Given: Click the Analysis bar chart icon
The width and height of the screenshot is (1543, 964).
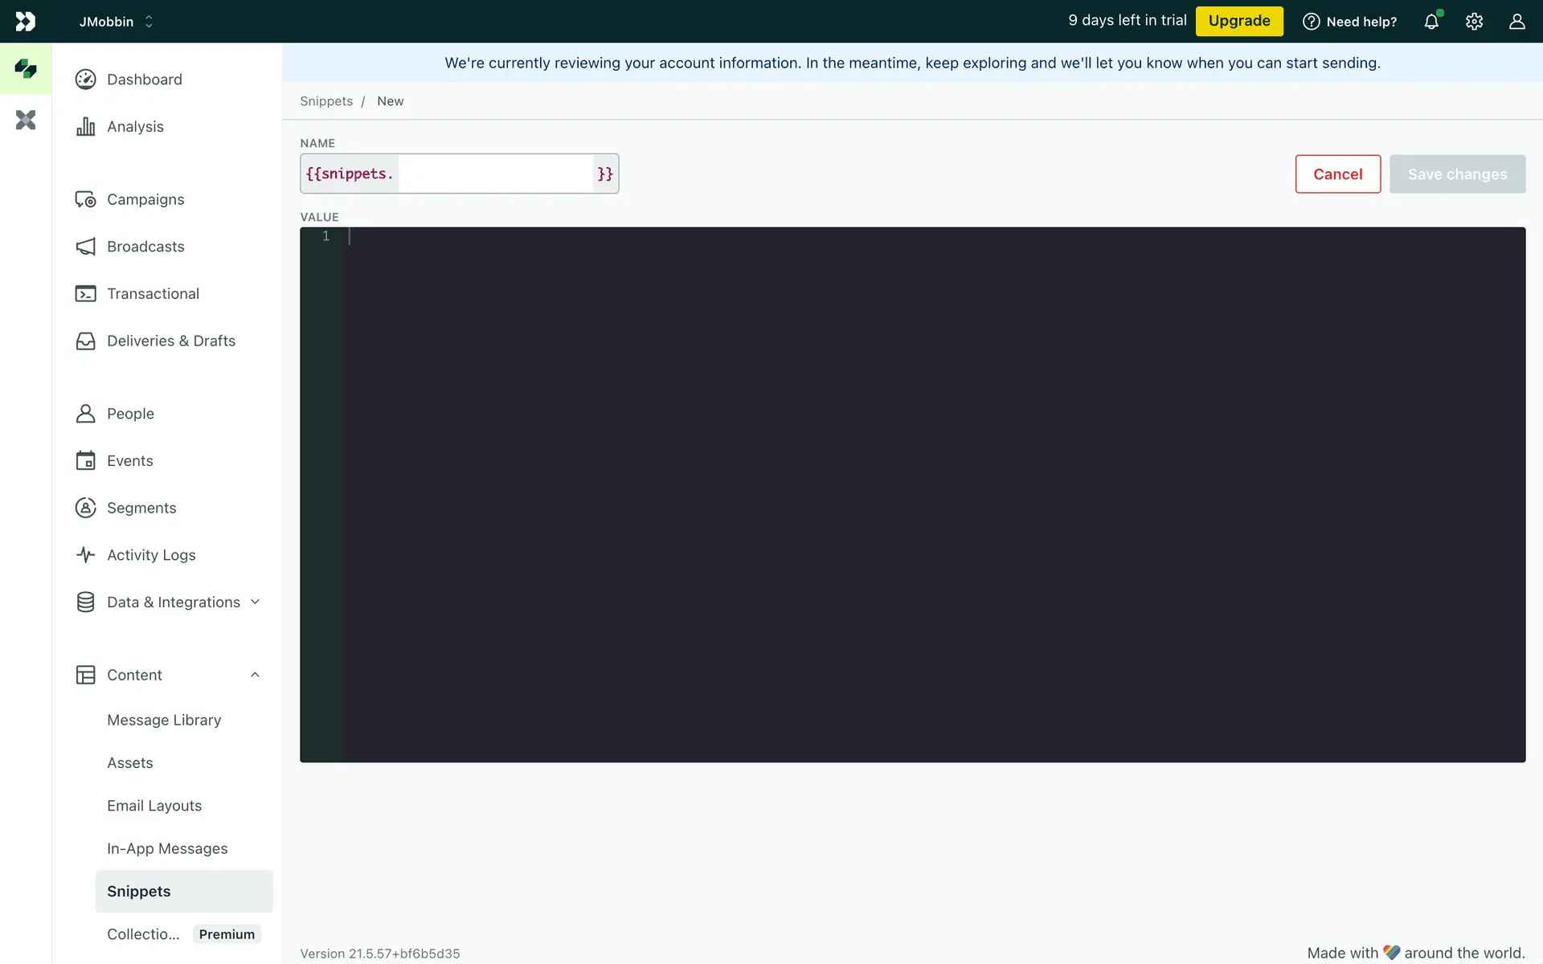Looking at the screenshot, I should 85,127.
